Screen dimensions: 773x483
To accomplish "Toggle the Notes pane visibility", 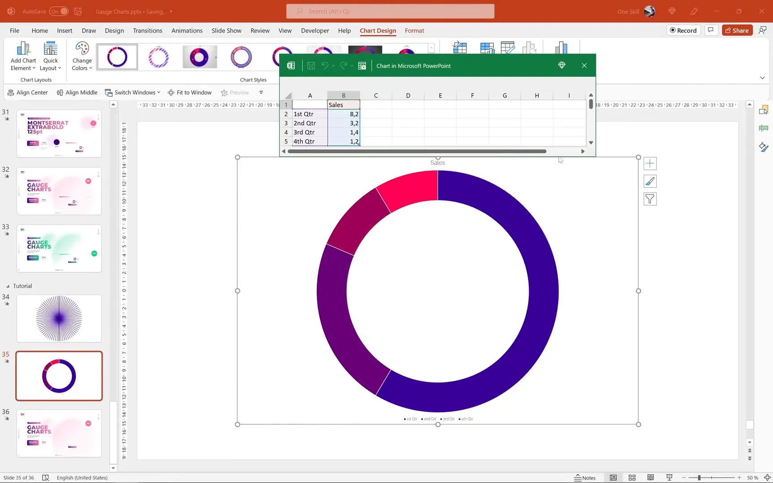I will click(585, 478).
